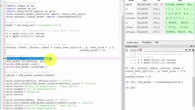The height and width of the screenshot is (110, 195).
Task: Stop the current command in console
Action: pos(186,50)
